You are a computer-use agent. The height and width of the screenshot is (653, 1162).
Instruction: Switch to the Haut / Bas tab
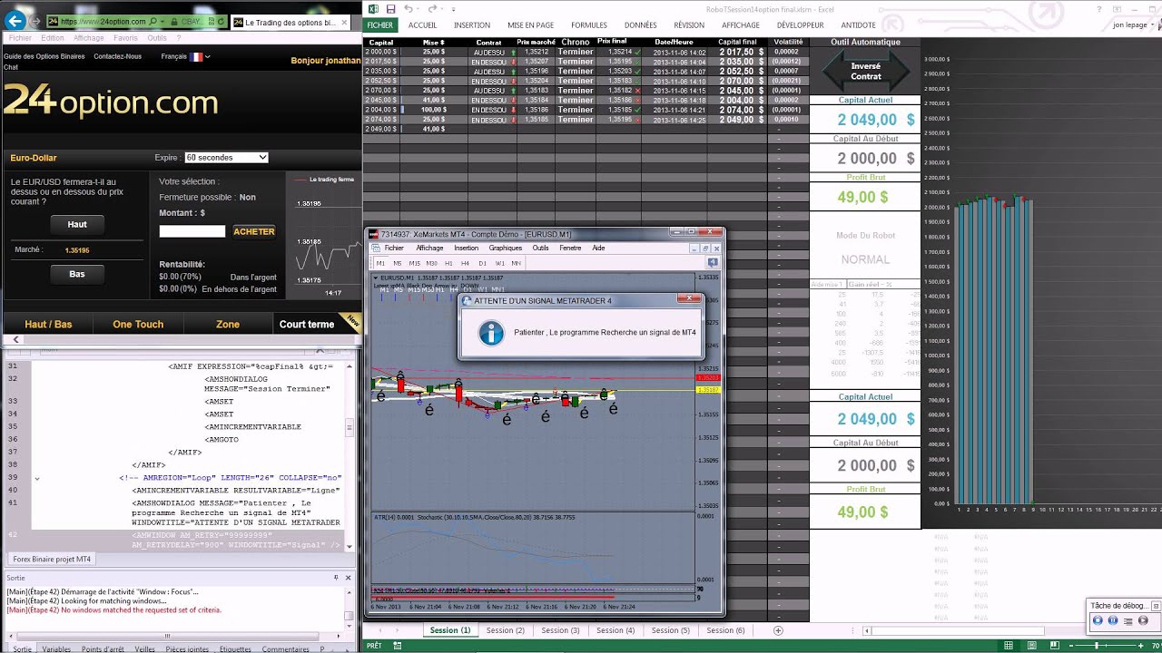48,324
